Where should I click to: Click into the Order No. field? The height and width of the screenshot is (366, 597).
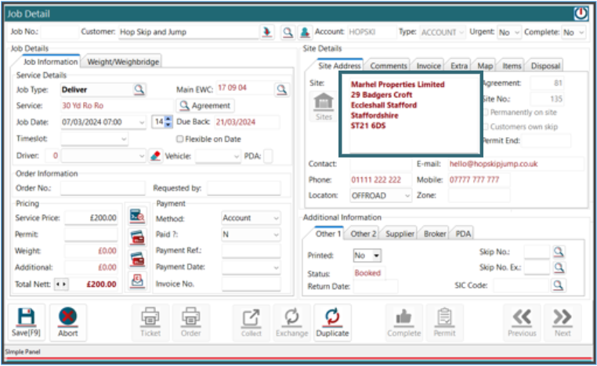pos(103,188)
